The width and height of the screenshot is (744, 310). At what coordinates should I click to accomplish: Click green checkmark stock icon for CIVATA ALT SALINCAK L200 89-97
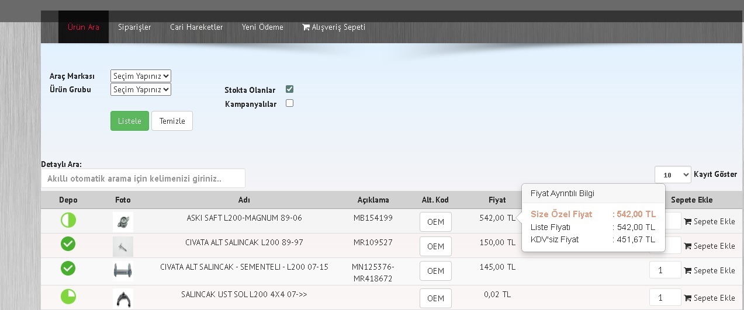[x=68, y=244]
